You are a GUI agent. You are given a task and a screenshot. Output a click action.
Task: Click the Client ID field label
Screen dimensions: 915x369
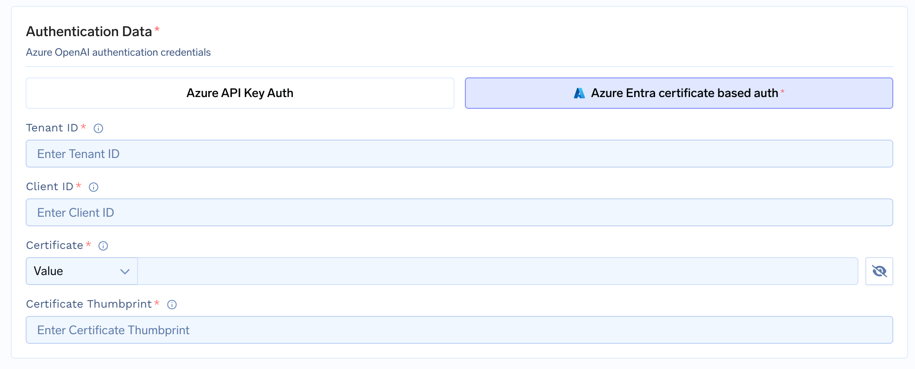click(x=50, y=187)
